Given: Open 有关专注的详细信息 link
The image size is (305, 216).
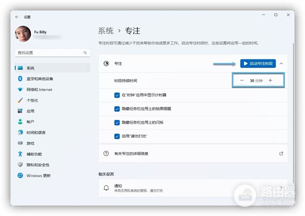Looking at the screenshot, I should (132, 153).
